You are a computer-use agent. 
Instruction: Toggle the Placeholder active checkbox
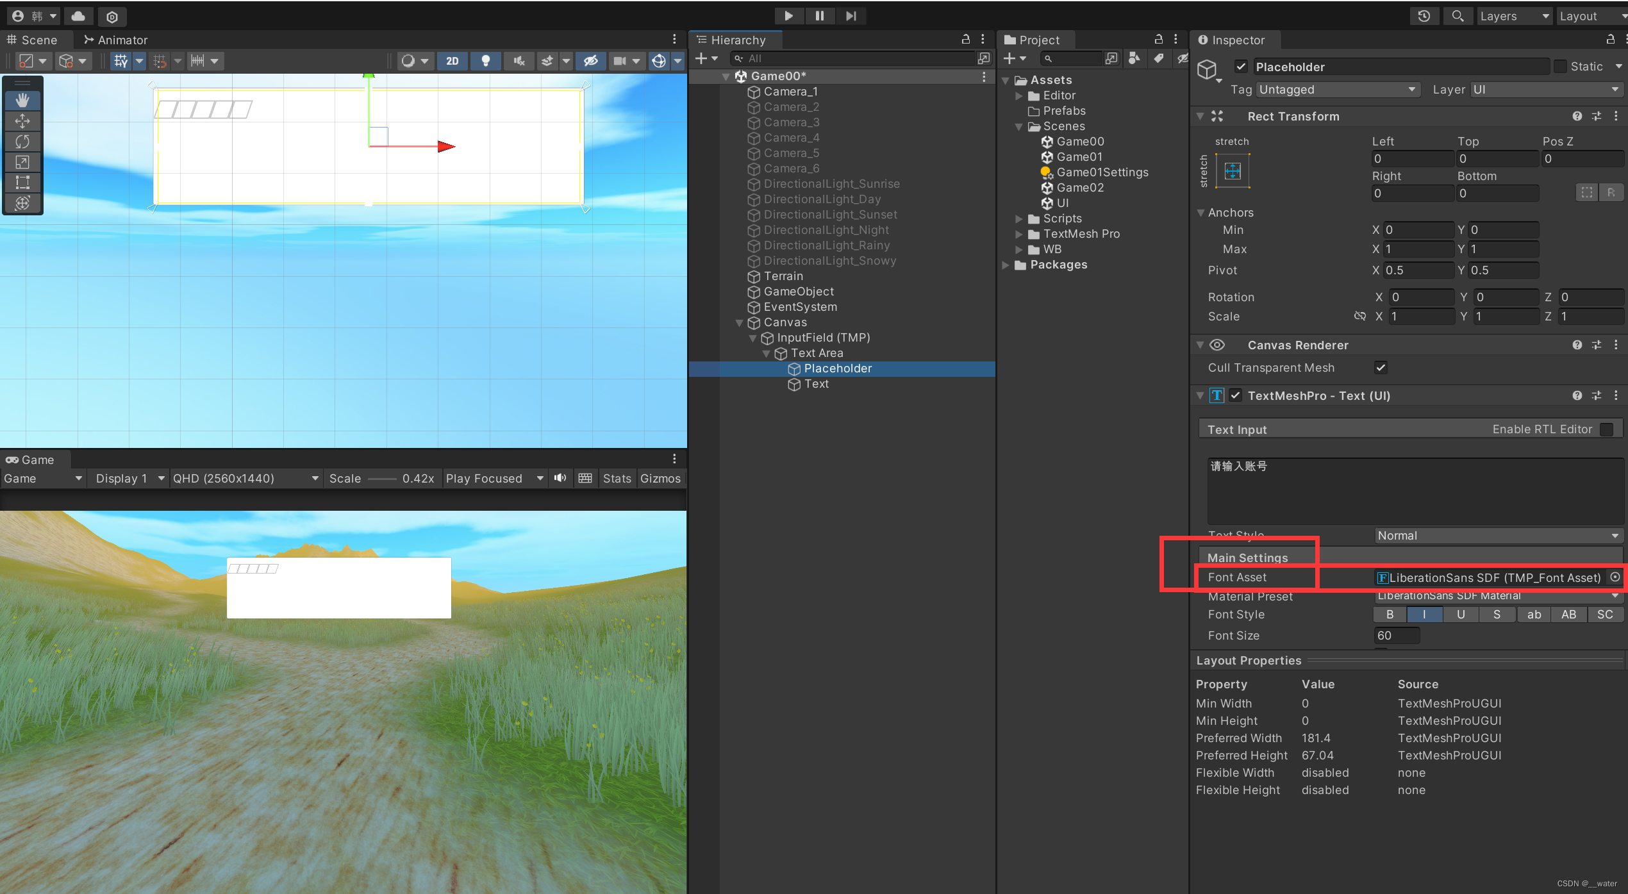point(1241,67)
